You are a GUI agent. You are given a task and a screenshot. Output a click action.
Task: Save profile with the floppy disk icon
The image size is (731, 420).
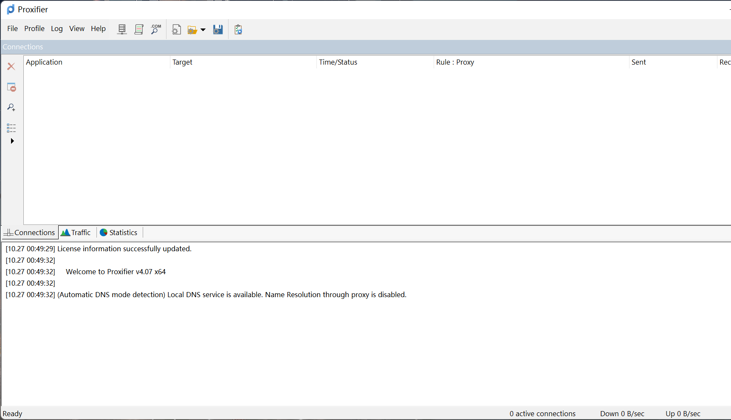(218, 29)
